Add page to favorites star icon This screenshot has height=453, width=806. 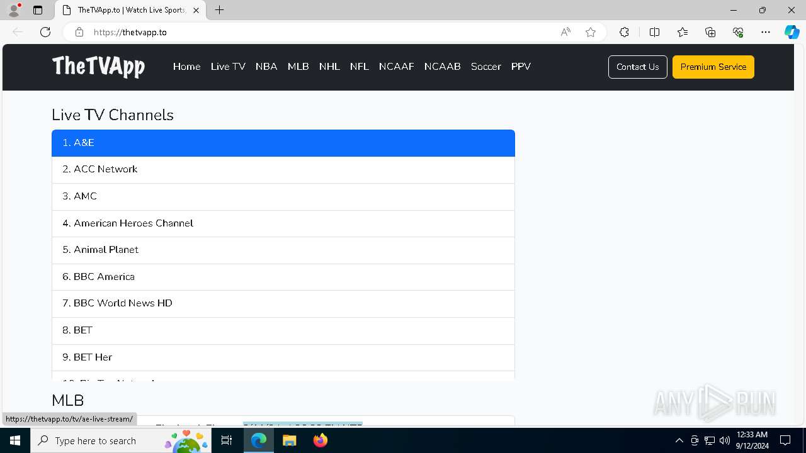(x=591, y=32)
